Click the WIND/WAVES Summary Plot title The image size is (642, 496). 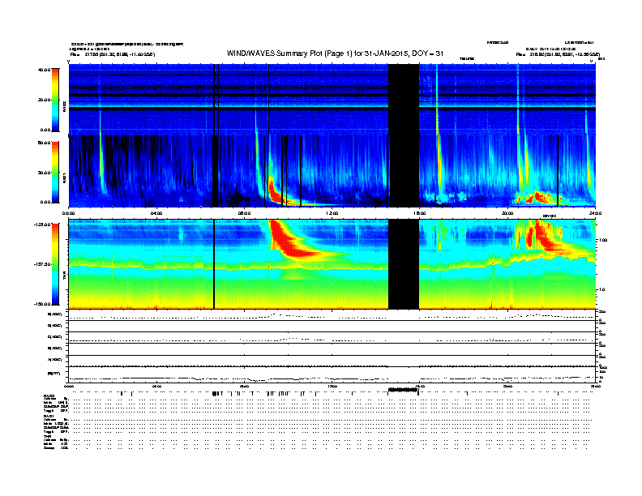click(335, 53)
